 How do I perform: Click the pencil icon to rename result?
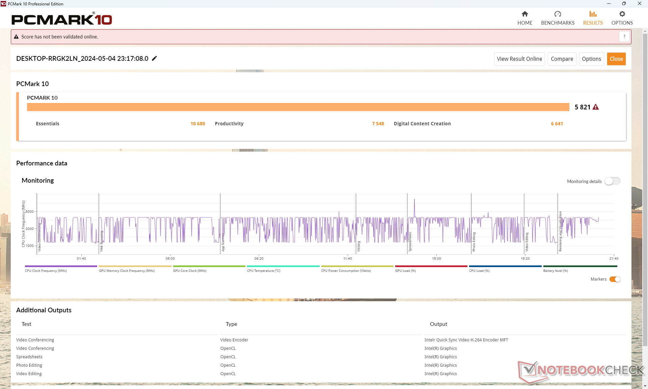pyautogui.click(x=155, y=58)
